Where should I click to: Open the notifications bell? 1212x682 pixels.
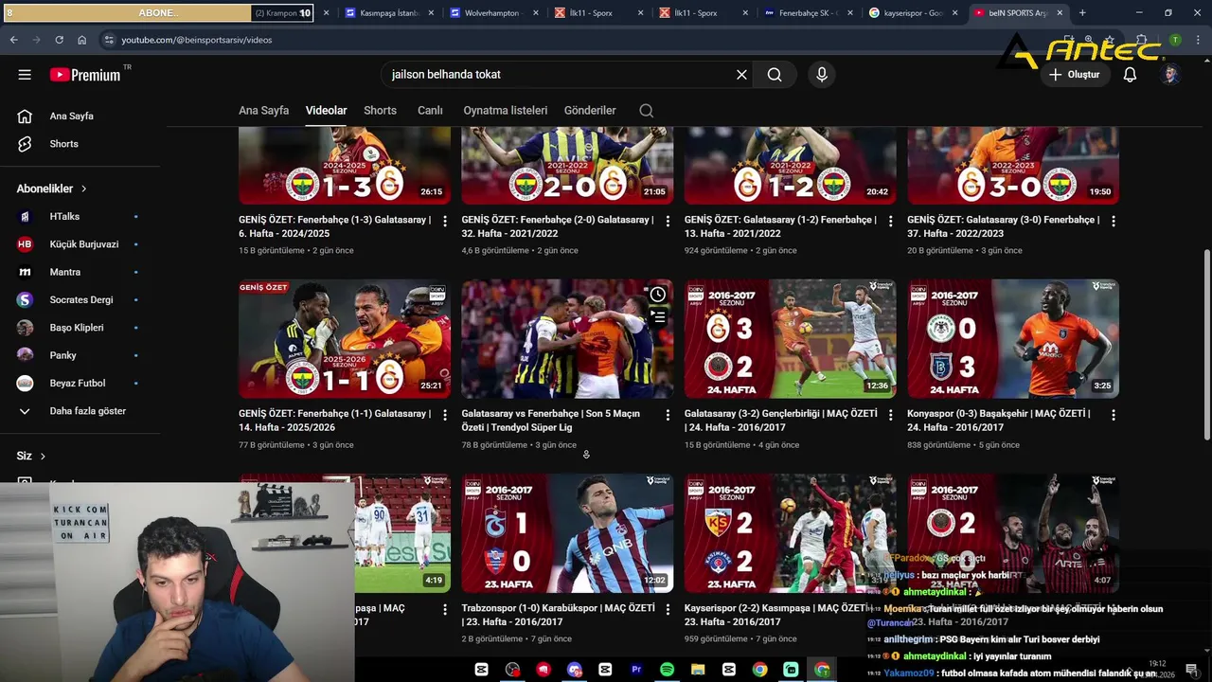[x=1130, y=75]
